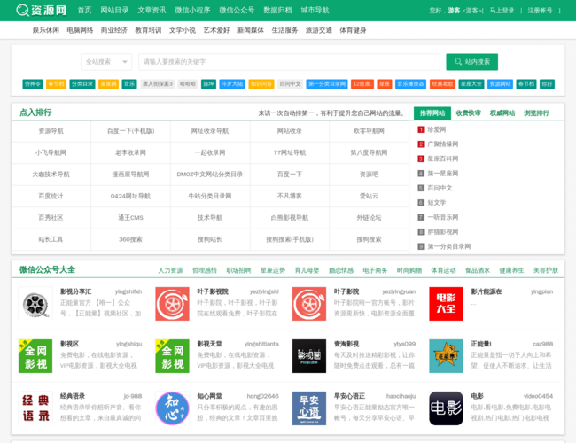
Task: Open 微信小程序 in the top navigation
Action: click(x=192, y=11)
